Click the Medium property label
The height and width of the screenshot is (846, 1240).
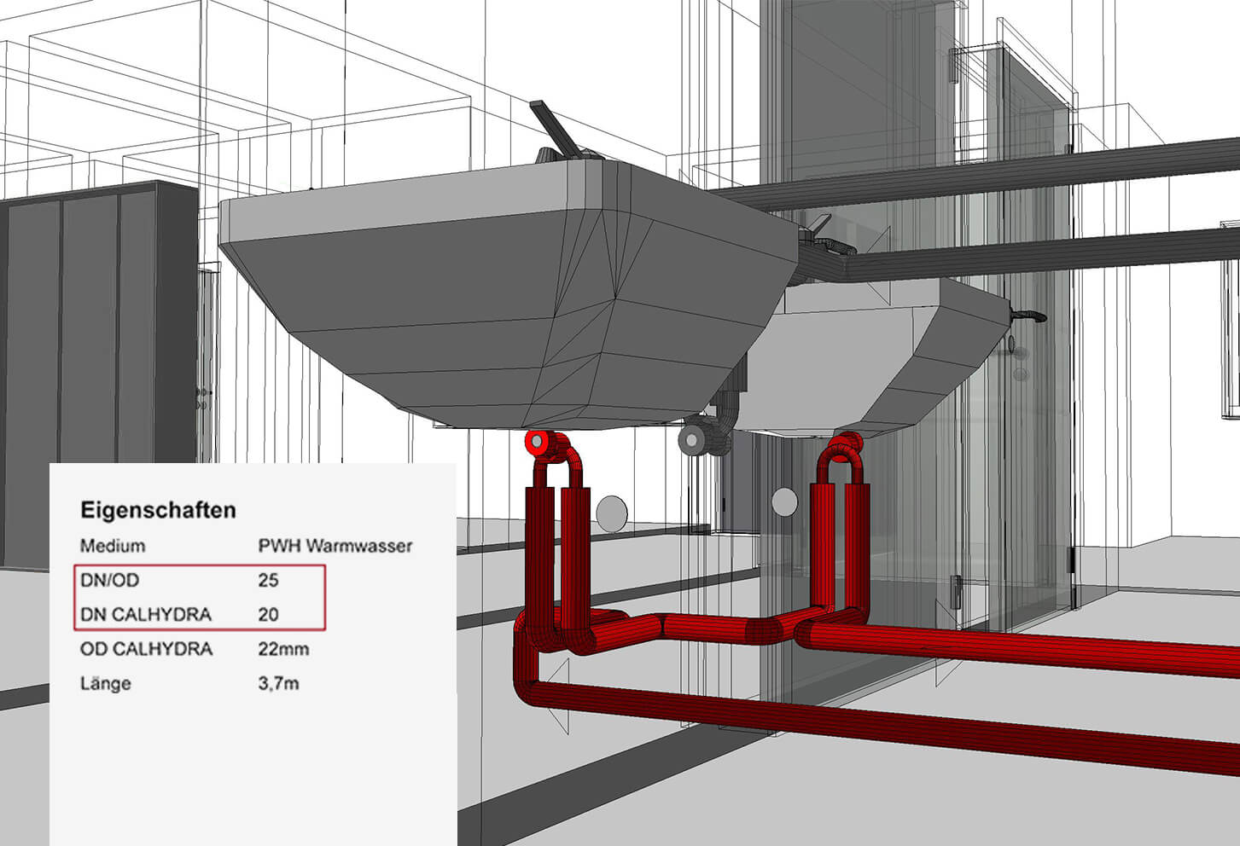click(x=113, y=546)
